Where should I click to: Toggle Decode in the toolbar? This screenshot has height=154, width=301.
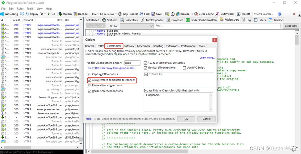click(81, 14)
